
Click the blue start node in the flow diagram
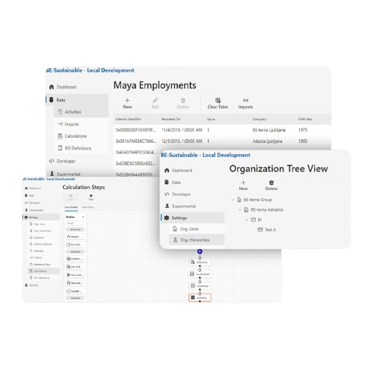(x=200, y=251)
